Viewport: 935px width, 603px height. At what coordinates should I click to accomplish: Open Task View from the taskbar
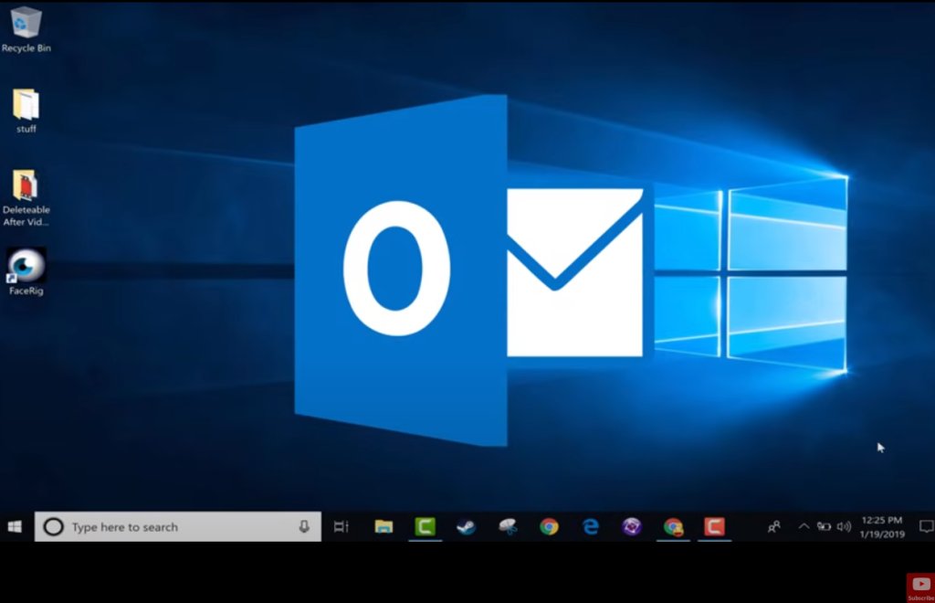click(x=341, y=527)
